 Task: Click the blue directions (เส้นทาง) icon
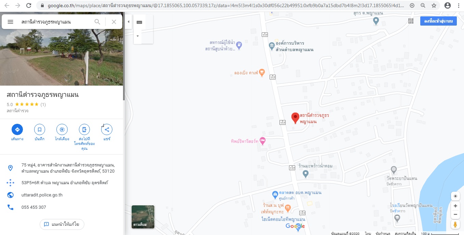pyautogui.click(x=17, y=130)
